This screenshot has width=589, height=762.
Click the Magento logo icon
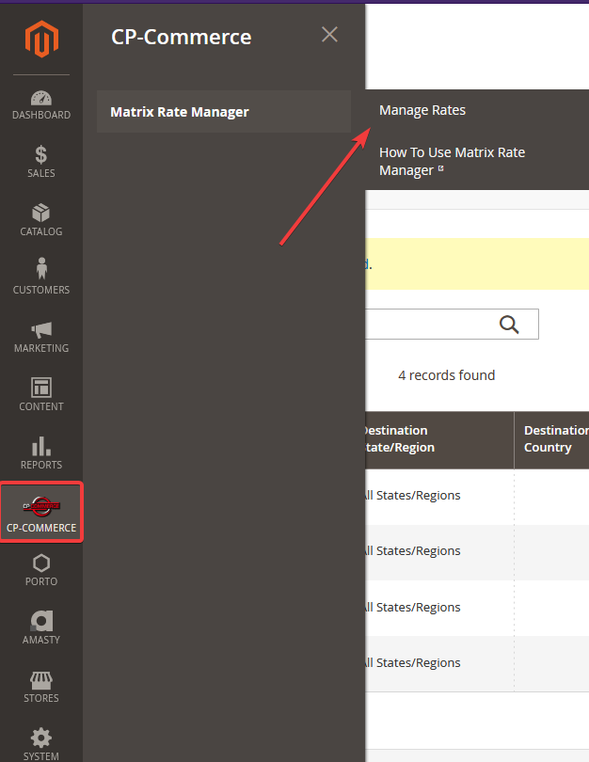tap(41, 39)
